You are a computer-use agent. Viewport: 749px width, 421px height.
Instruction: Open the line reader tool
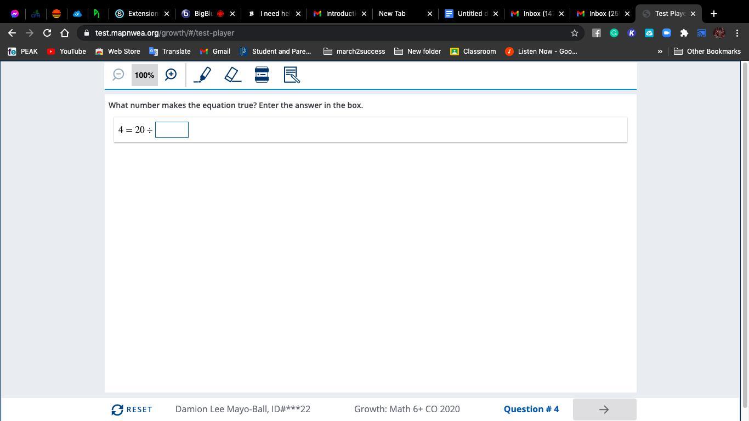(x=262, y=75)
